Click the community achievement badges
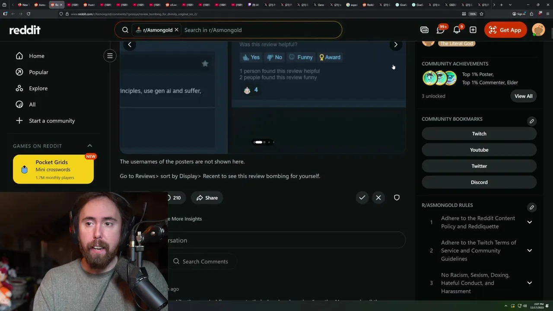This screenshot has height=311, width=553. pos(440,78)
